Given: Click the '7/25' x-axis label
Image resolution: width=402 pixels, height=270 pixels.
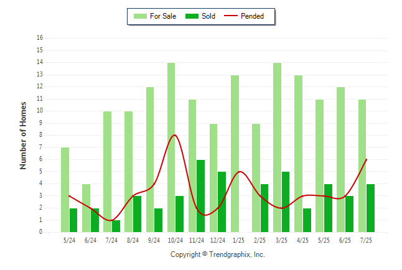Looking at the screenshot, I should (x=366, y=240).
